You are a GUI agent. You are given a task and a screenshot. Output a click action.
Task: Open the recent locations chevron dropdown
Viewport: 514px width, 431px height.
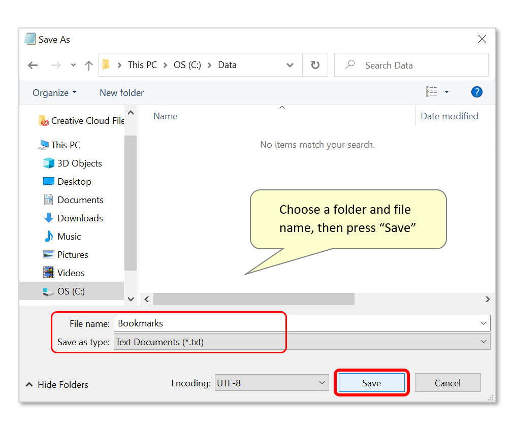73,65
